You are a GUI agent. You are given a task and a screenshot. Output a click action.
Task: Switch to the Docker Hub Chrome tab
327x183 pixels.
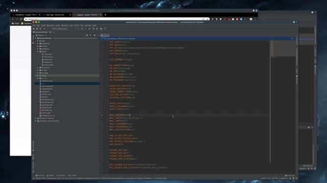(56, 15)
